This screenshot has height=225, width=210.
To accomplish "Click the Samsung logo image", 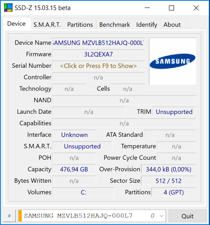I will (172, 61).
